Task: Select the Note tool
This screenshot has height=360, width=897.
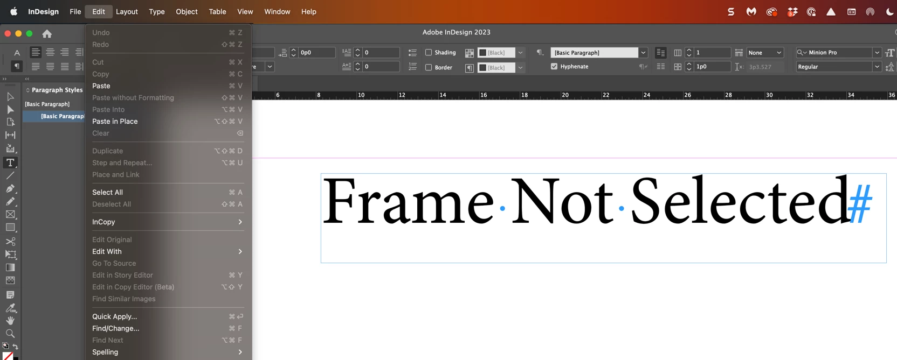Action: pyautogui.click(x=10, y=295)
